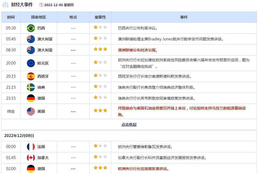
Task: Click the France flag icon
Action: 31,147
